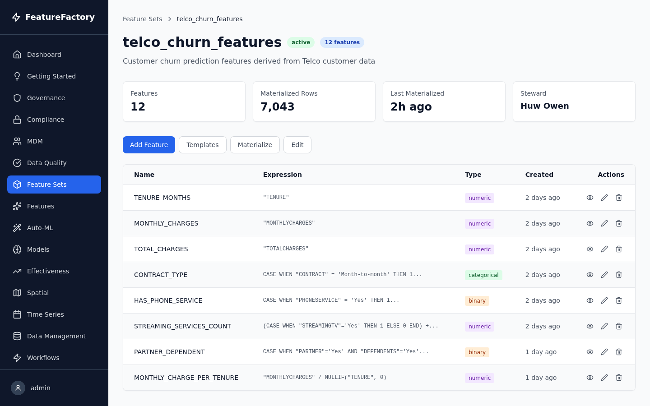
Task: Open Auto-ML via its magic wand icon
Action: point(17,228)
